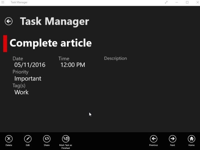Click the Delete task icon
Image resolution: width=200 pixels, height=150 pixels.
tap(9, 139)
